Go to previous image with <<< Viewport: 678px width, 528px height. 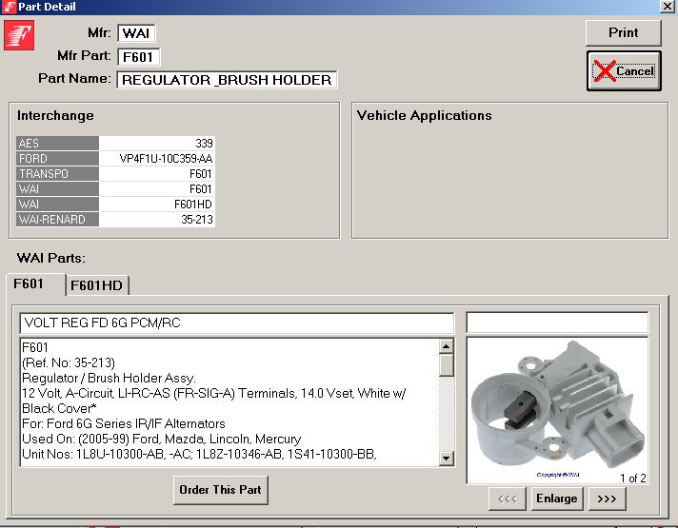(508, 499)
